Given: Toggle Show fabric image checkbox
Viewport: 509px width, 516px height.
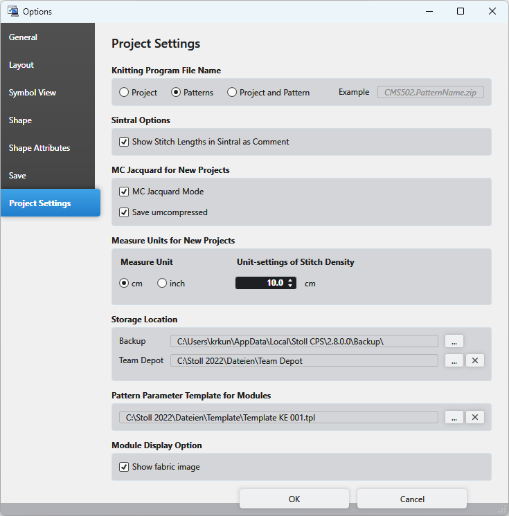Looking at the screenshot, I should 124,467.
